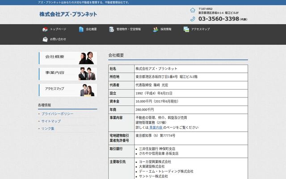Click the 代表取締役 cell value
The height and width of the screenshot is (179, 286).
point(191,85)
